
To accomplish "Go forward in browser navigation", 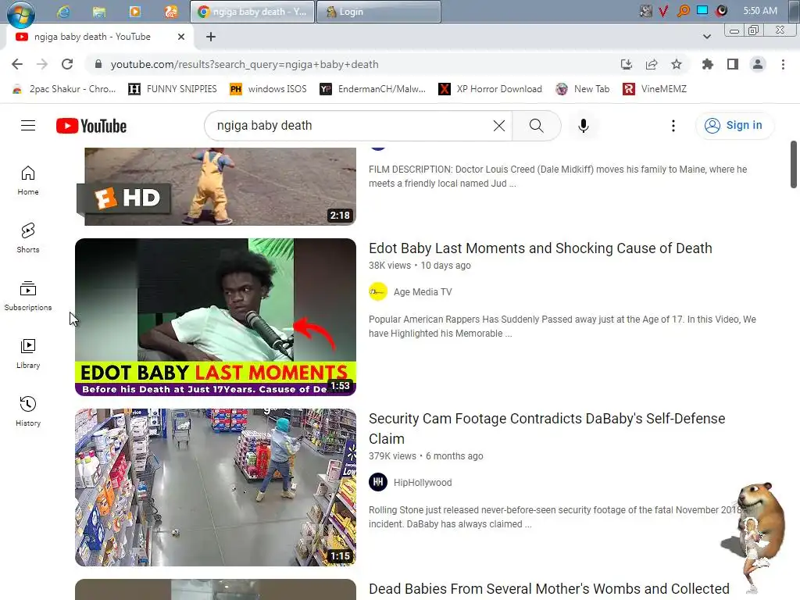I will 42,64.
